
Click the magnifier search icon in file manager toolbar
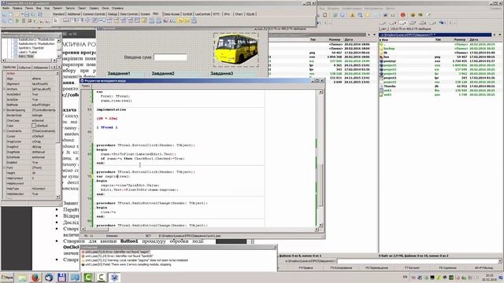click(x=361, y=15)
